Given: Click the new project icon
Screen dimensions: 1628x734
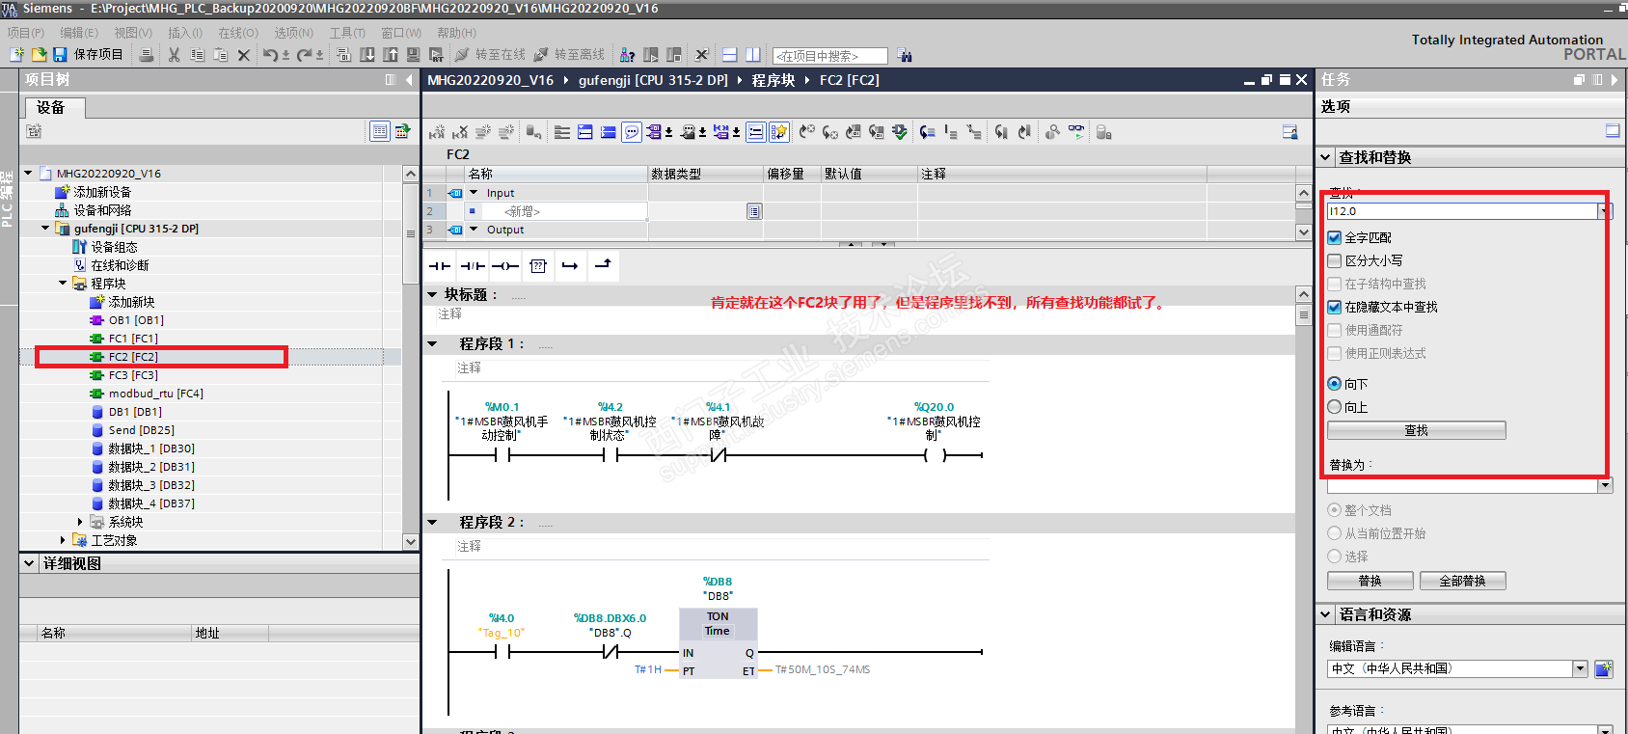Looking at the screenshot, I should 16,55.
